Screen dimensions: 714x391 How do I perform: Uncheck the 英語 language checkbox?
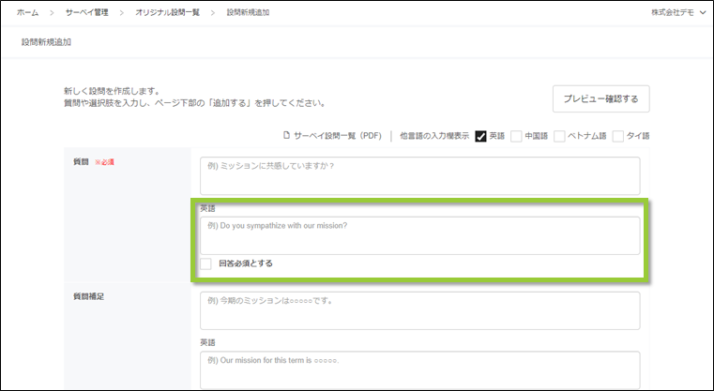click(481, 136)
